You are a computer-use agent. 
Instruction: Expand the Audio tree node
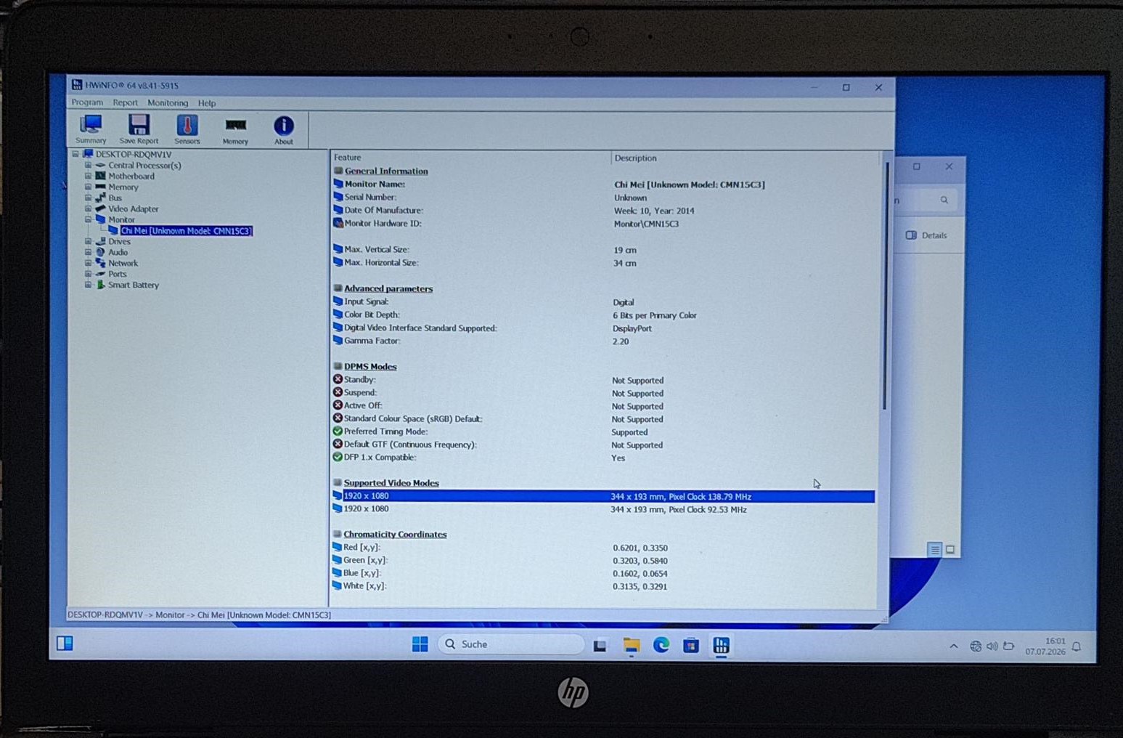point(89,252)
